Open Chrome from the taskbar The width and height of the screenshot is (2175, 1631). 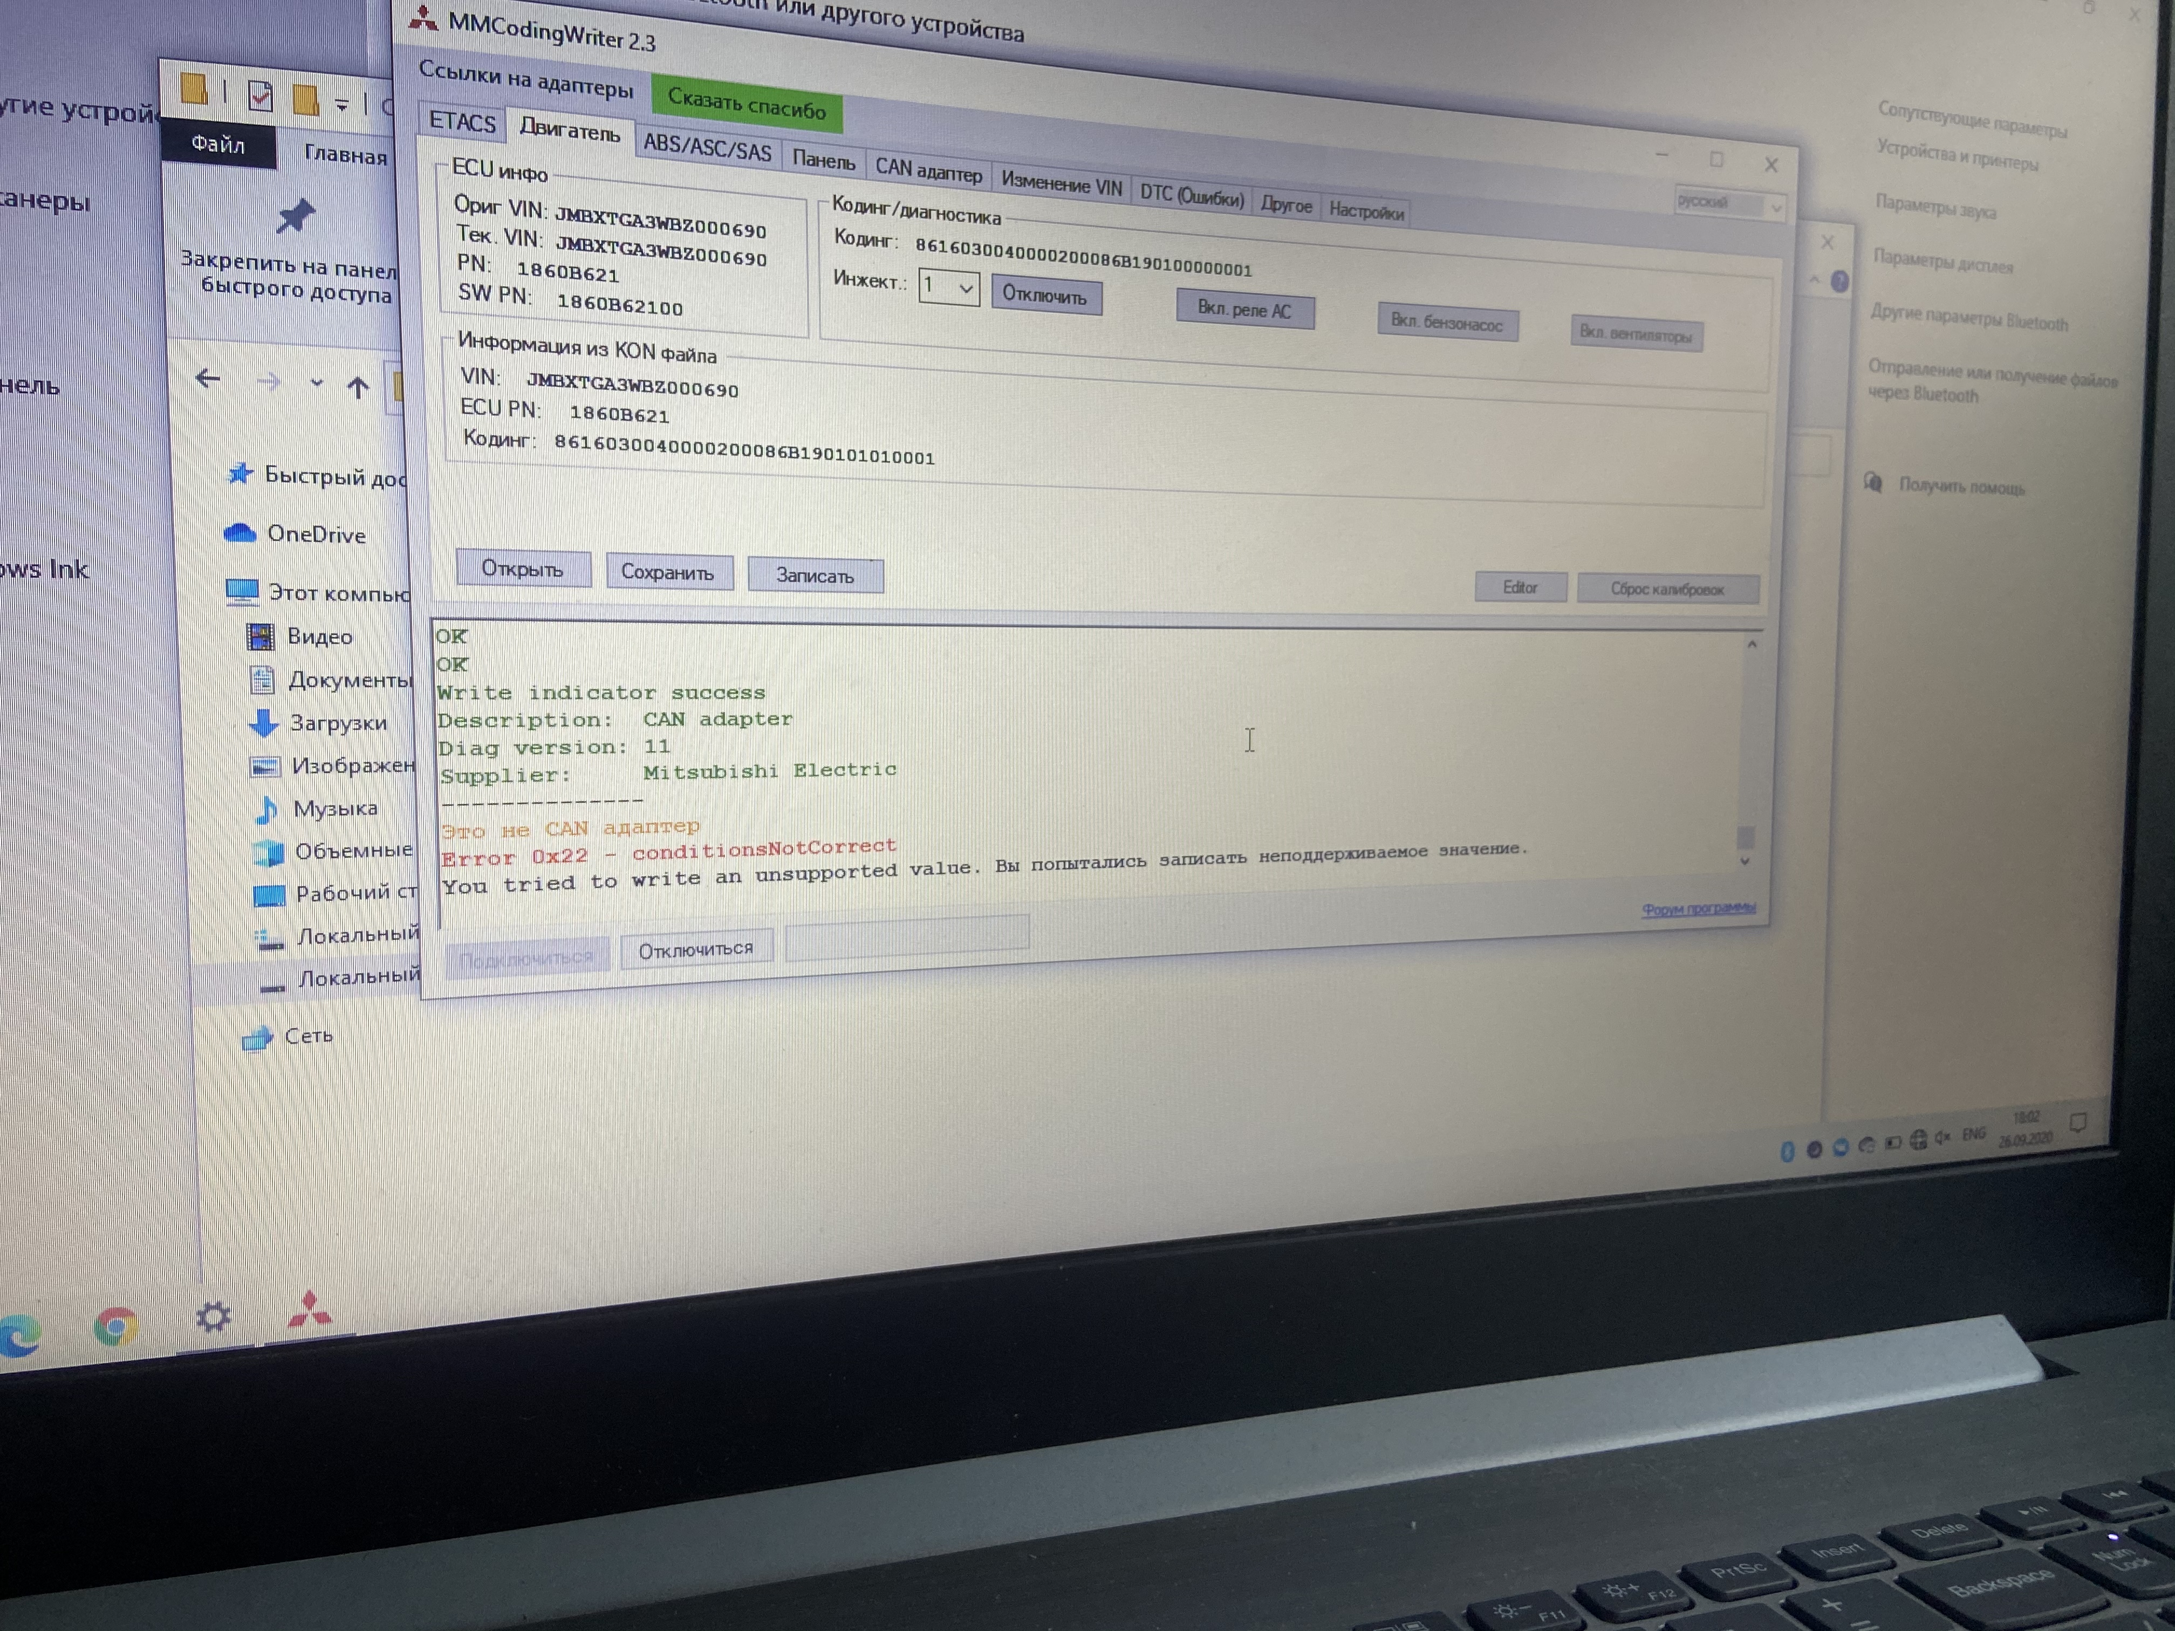115,1328
